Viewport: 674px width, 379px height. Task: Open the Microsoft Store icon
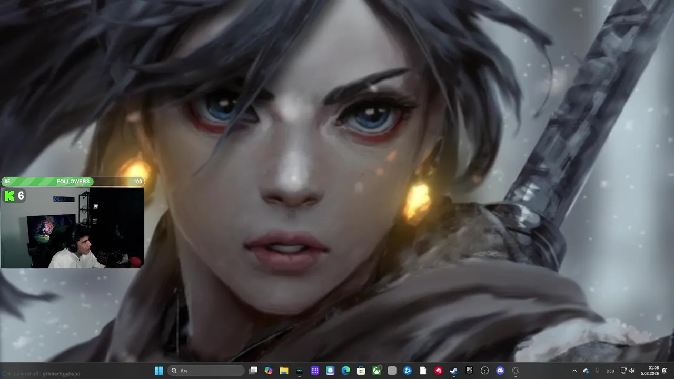click(361, 371)
